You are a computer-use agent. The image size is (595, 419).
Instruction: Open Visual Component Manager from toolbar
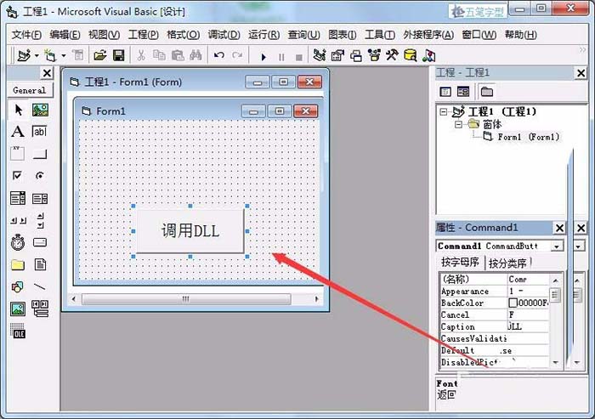[428, 56]
